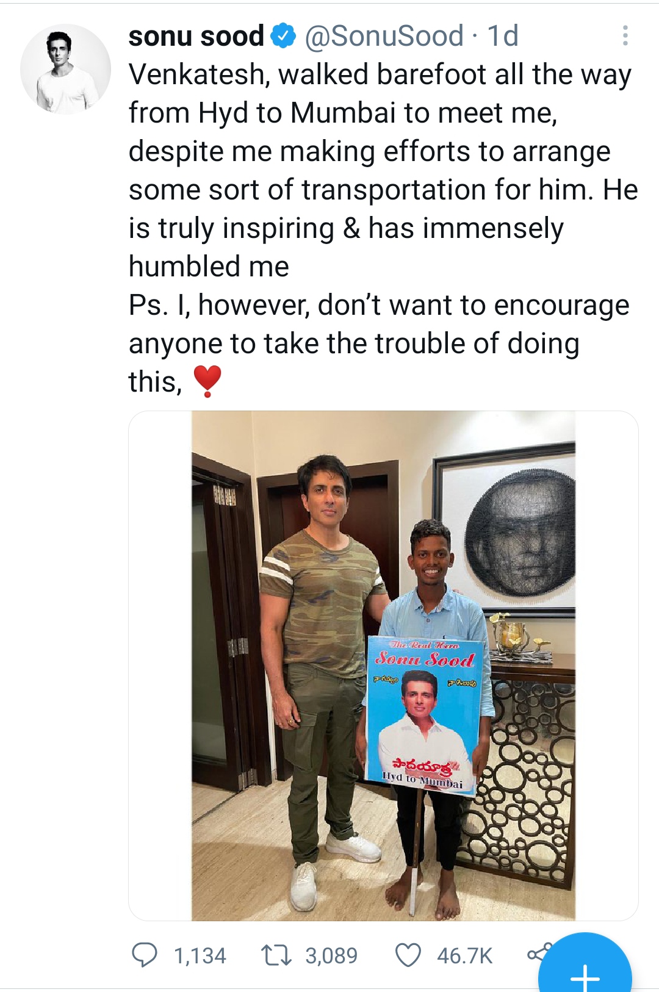Click the @SonuSood handle

(384, 36)
